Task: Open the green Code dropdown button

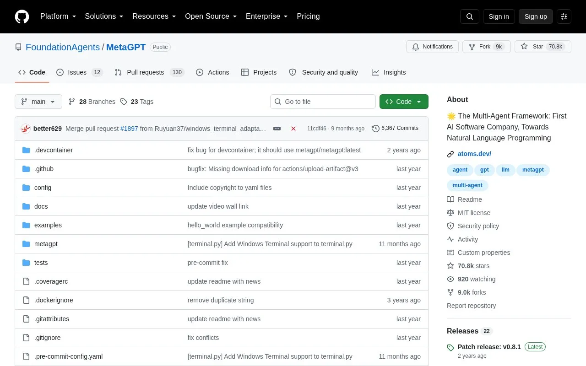Action: (404, 102)
